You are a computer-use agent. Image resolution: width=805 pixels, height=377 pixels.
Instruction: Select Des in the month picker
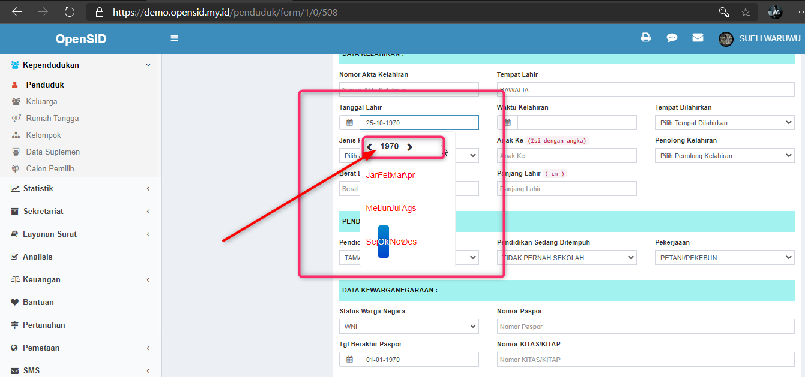pos(409,242)
